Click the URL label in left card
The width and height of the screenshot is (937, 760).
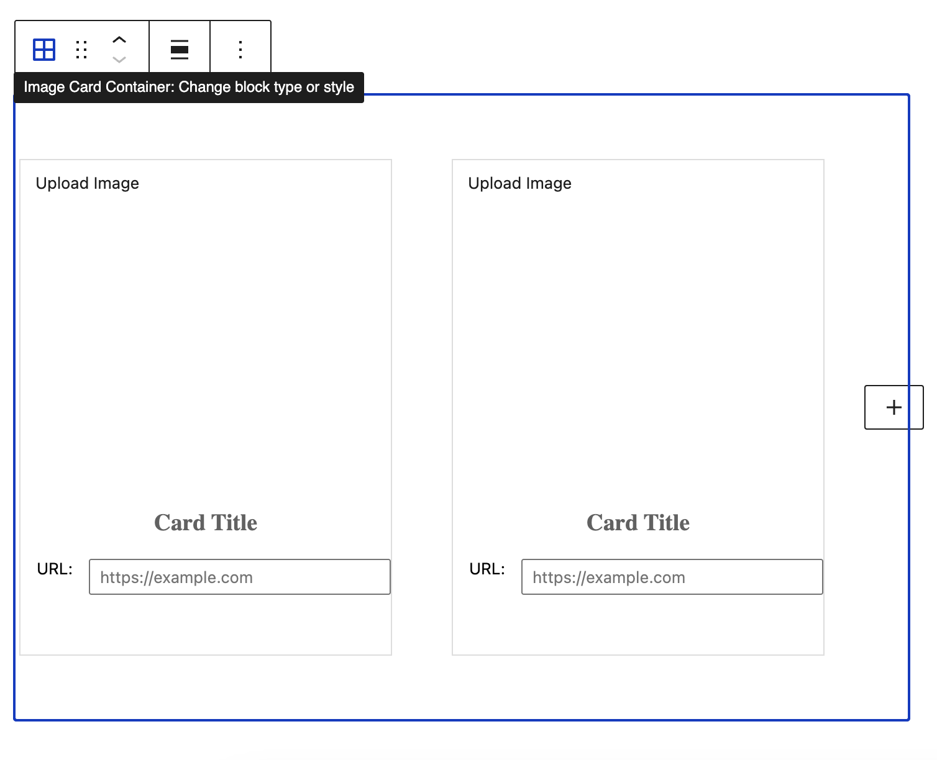click(x=55, y=569)
